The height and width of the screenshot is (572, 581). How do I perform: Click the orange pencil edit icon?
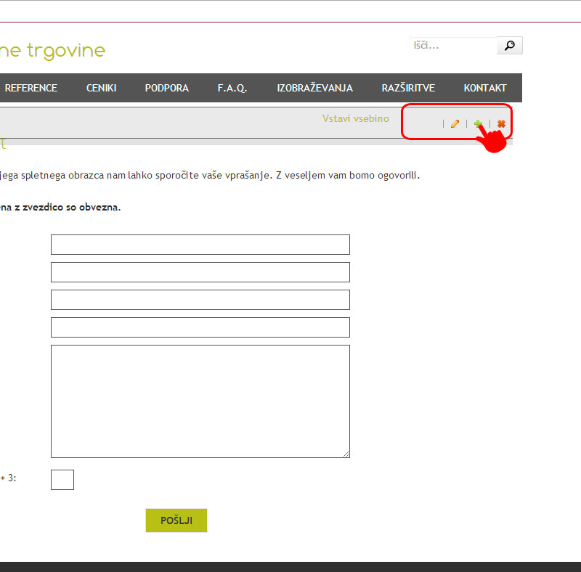[455, 123]
